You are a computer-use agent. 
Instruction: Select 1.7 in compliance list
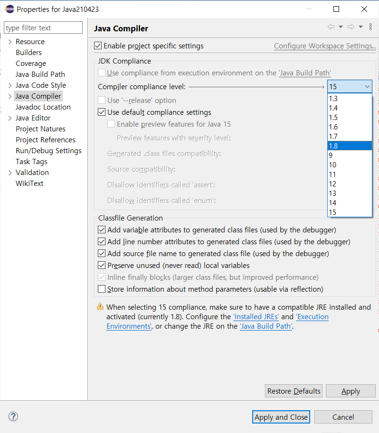pos(350,137)
